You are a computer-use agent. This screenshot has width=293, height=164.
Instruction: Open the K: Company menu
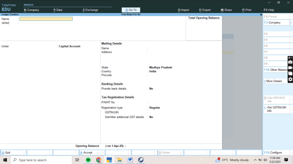[x=31, y=10]
